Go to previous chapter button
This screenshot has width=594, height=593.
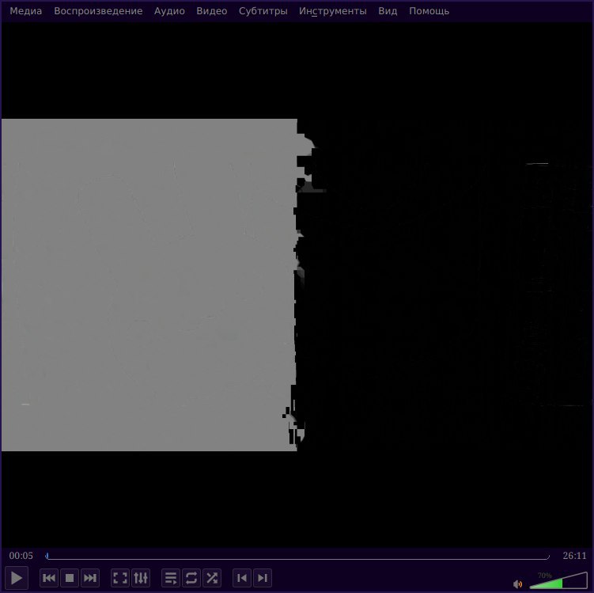point(242,578)
